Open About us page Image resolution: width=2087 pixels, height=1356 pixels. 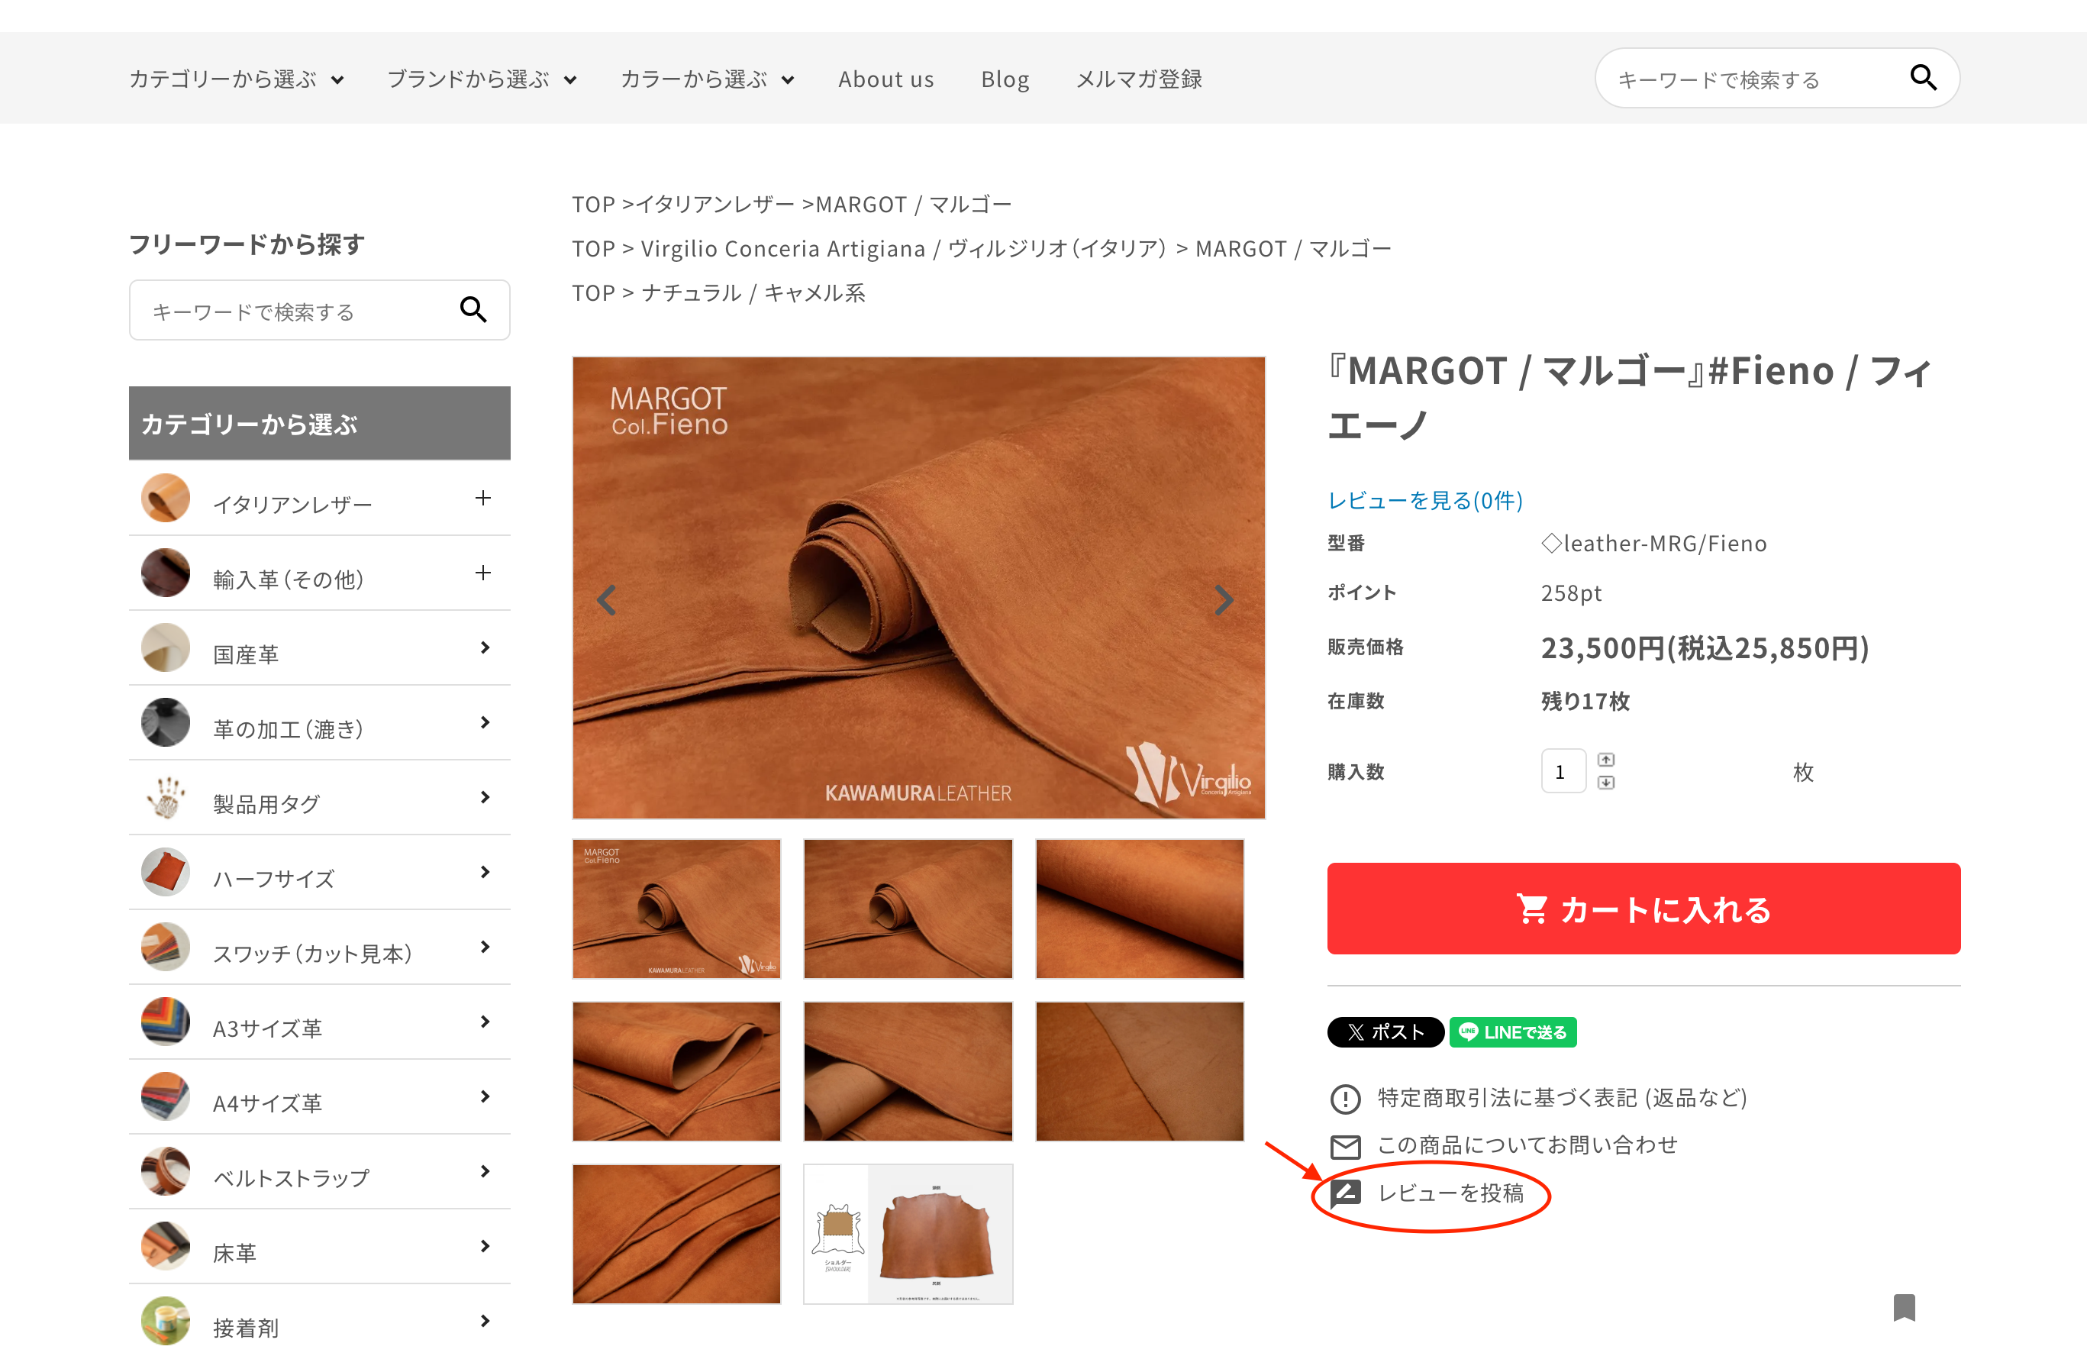pyautogui.click(x=885, y=79)
